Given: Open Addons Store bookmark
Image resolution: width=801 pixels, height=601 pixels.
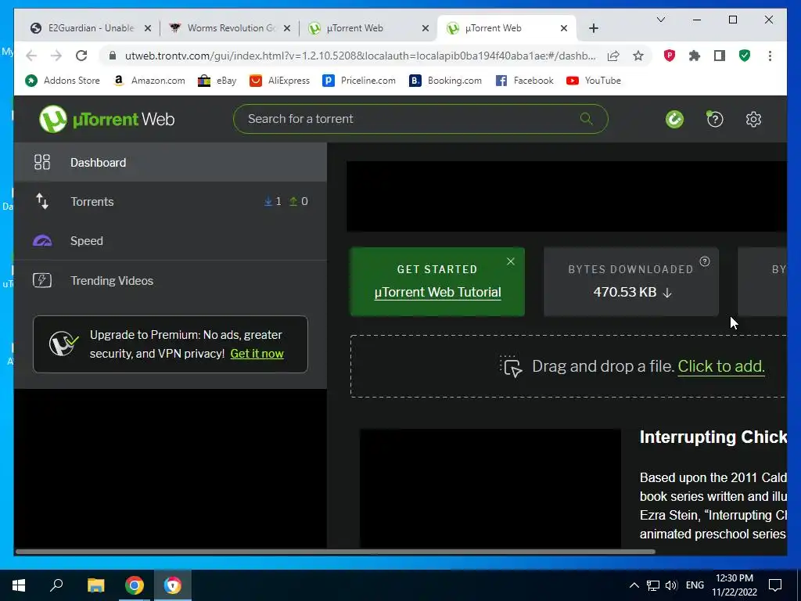Looking at the screenshot, I should (63, 81).
